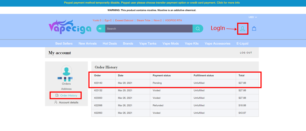The width and height of the screenshot is (306, 131).
Task: Click the magnifier search button
Action: (198, 28)
